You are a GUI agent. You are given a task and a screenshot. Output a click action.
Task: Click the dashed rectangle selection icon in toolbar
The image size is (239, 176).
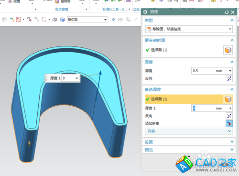coord(44,20)
